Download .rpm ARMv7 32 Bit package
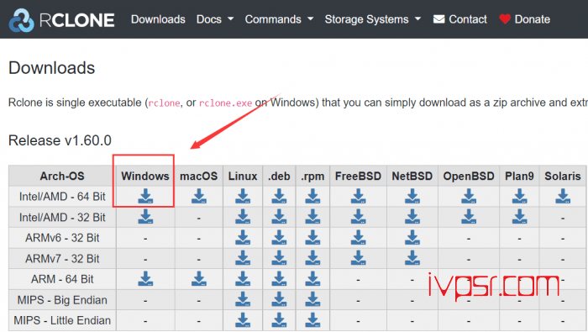The height and width of the screenshot is (332, 588). (x=312, y=258)
